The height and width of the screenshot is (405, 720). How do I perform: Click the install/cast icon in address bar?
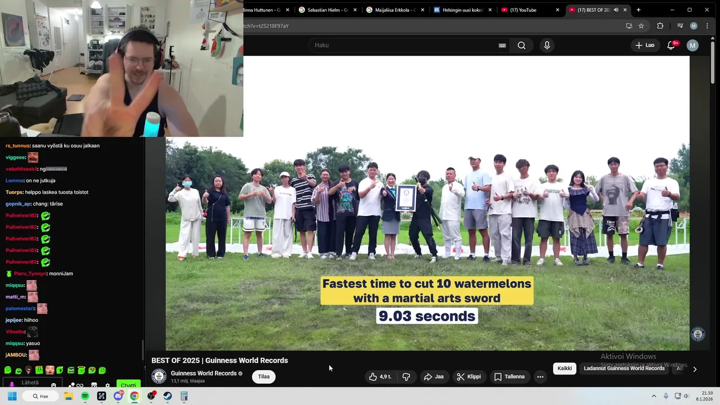[x=629, y=26]
